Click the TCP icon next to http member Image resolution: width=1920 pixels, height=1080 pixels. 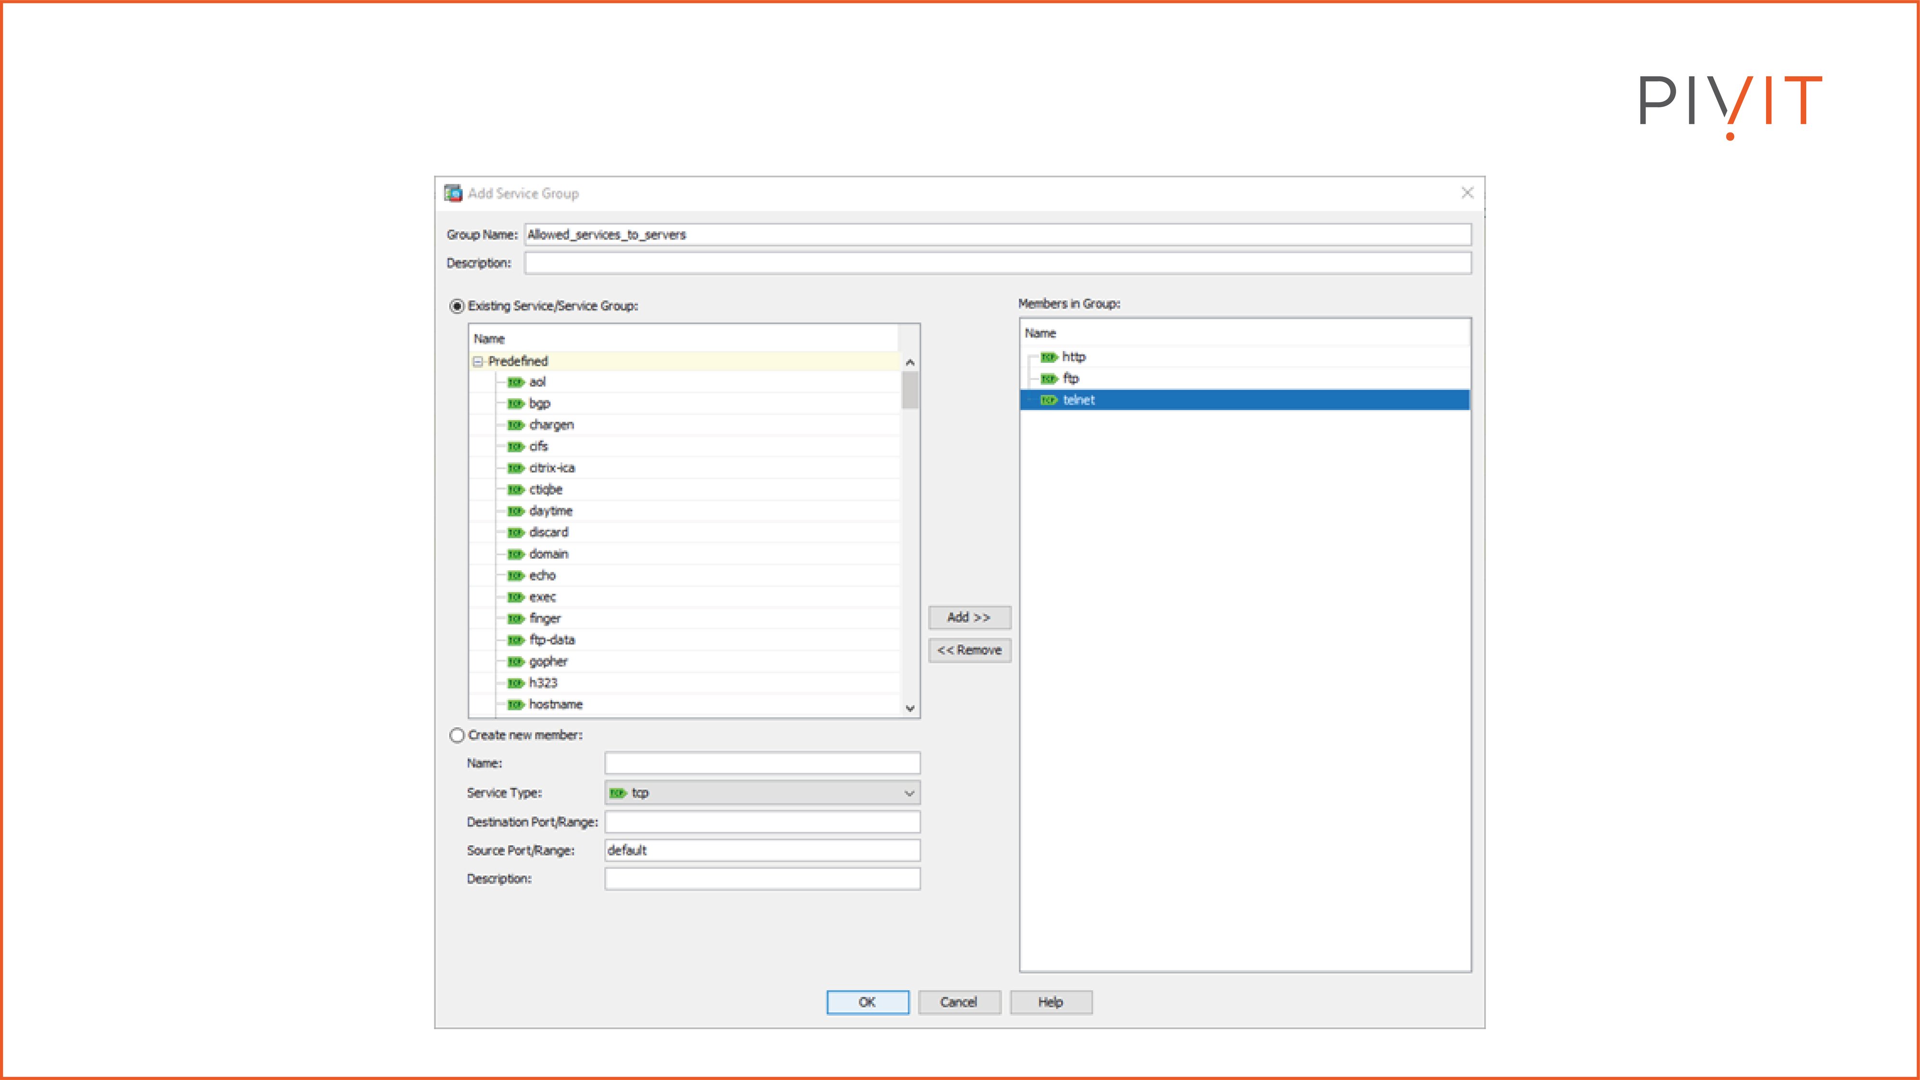click(x=1049, y=358)
